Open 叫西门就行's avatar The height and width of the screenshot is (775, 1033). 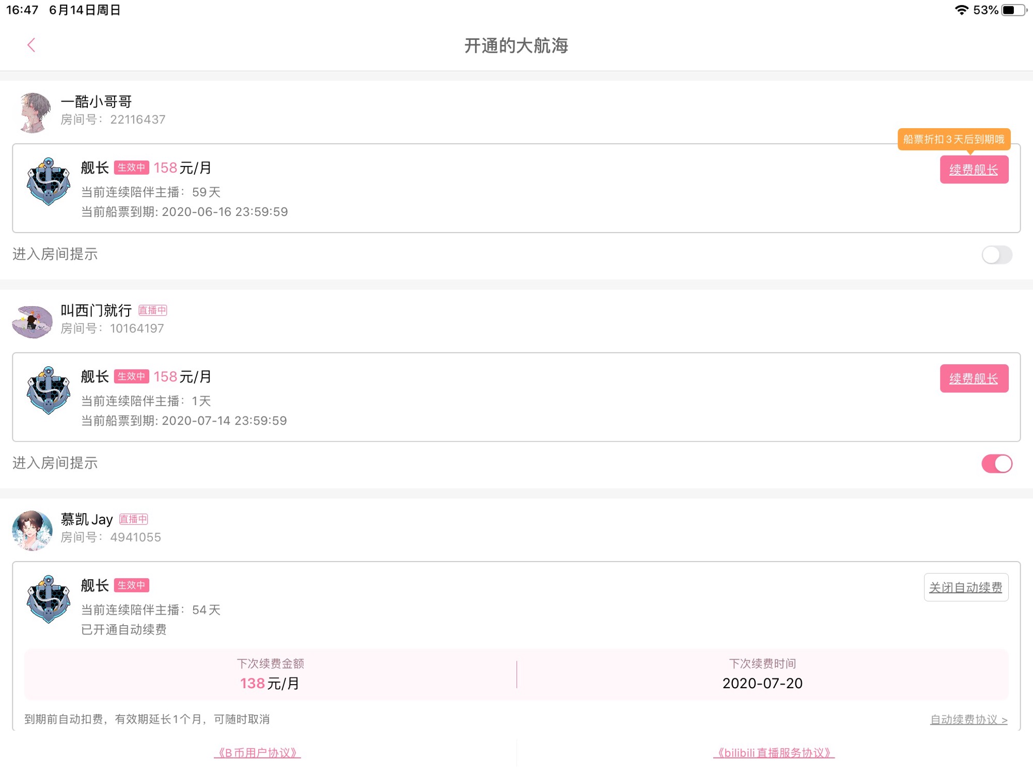tap(33, 321)
